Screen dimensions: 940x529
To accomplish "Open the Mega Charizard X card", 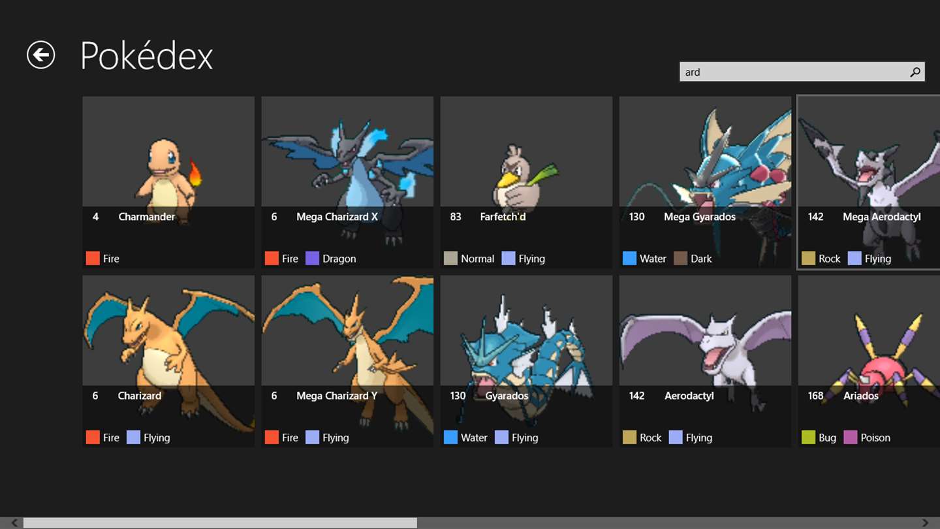I will 347,182.
